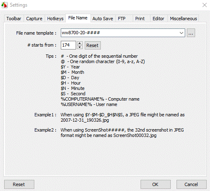This screenshot has width=210, height=191.
Task: Cancel the Settings dialog
Action: click(x=191, y=184)
